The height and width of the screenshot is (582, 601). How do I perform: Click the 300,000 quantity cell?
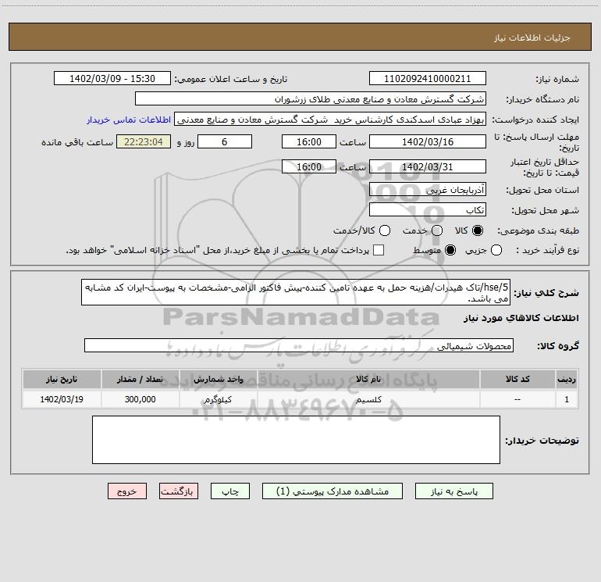140,399
